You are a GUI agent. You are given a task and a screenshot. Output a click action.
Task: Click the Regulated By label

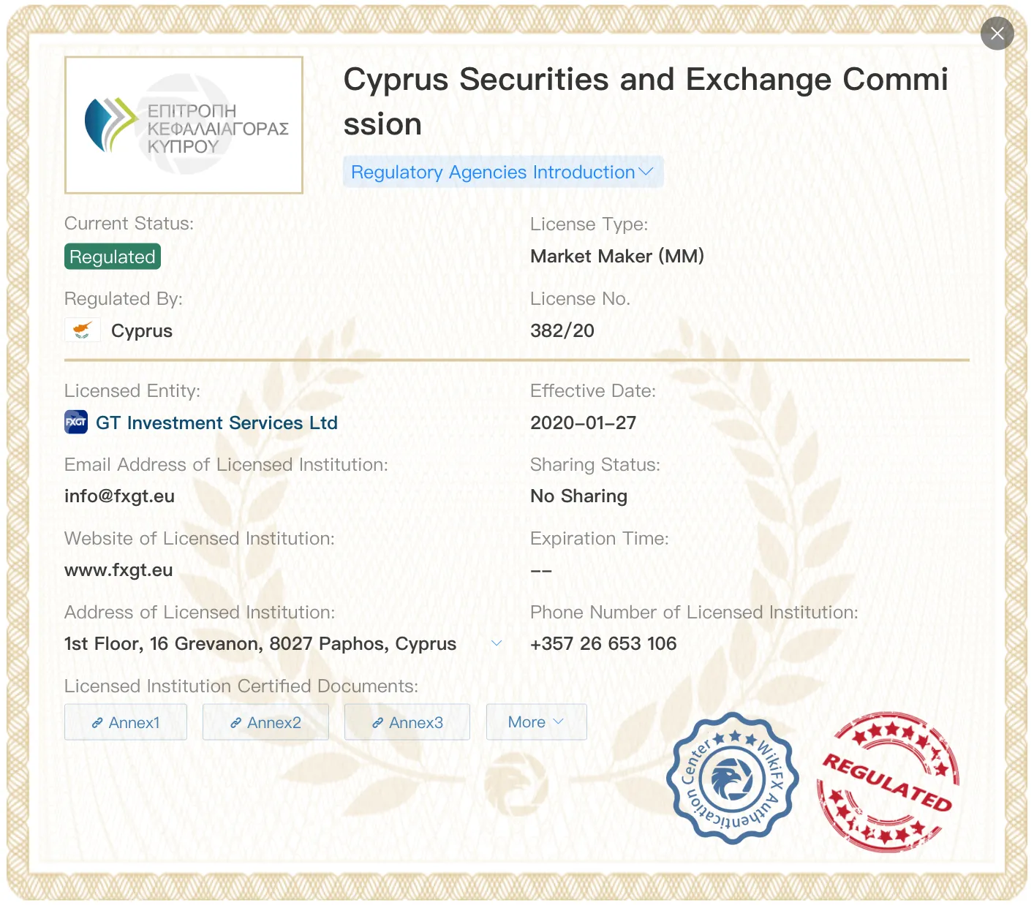click(124, 299)
